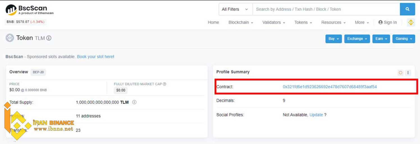Click the info icon after Total Supply value
Viewport: 420px width, 144px height.
click(134, 102)
